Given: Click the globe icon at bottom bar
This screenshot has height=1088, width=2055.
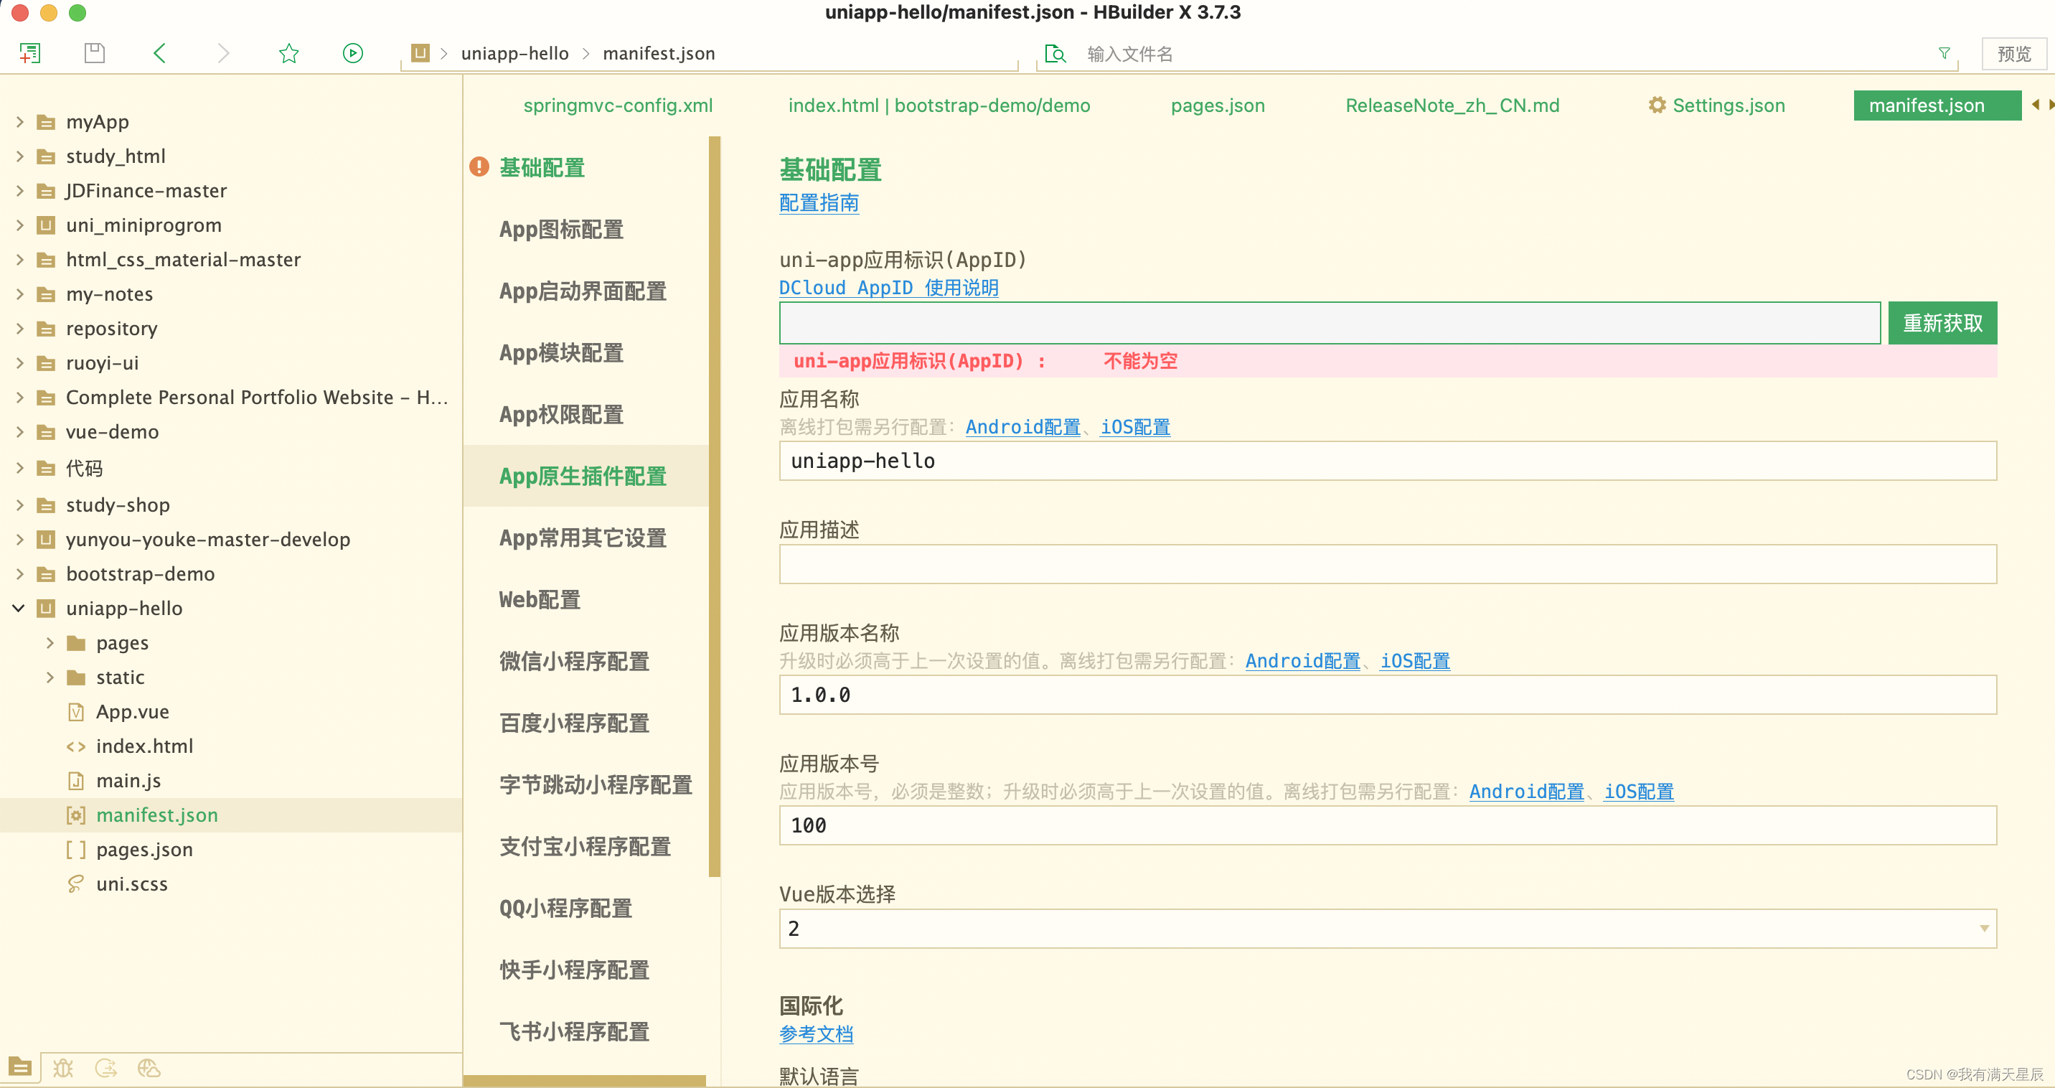Looking at the screenshot, I should [x=149, y=1067].
